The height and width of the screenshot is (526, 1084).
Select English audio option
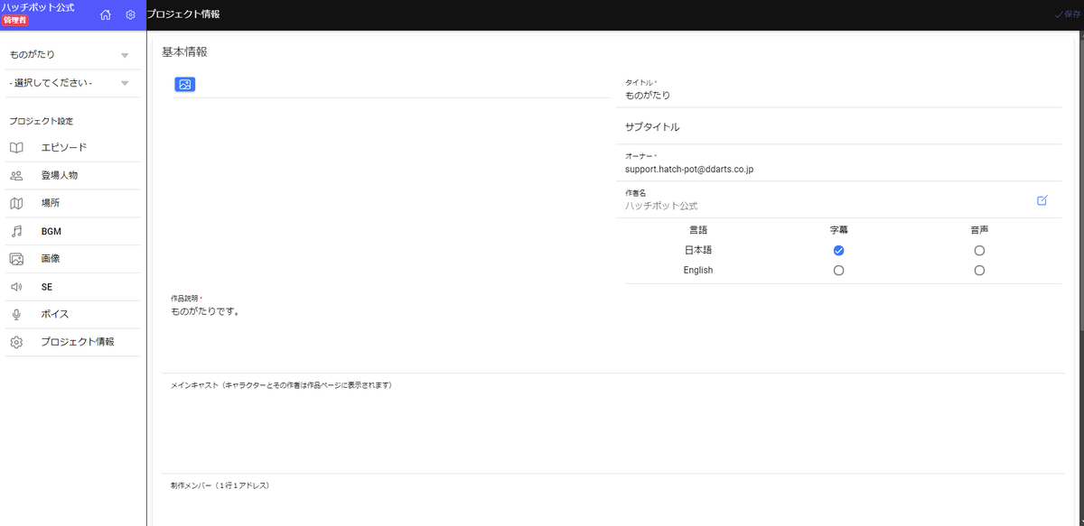pos(979,270)
